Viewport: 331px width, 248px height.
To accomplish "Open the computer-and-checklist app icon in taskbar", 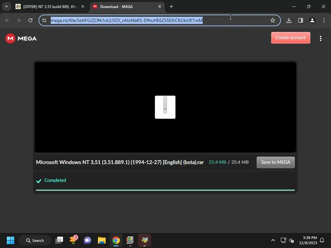I will click(x=130, y=240).
